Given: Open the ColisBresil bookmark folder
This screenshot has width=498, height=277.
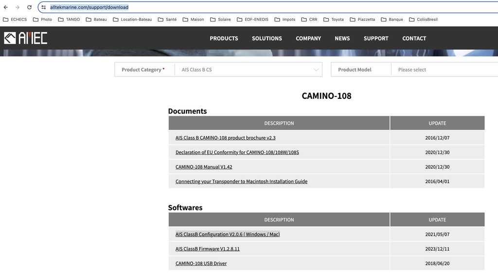Looking at the screenshot, I should (424, 19).
